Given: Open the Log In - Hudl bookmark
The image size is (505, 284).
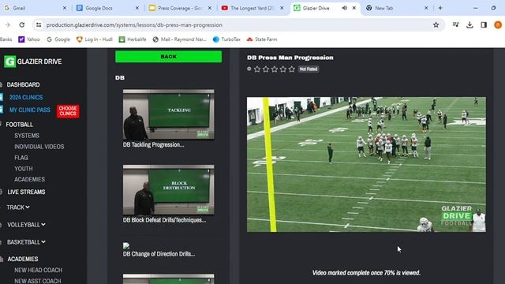Looking at the screenshot, I should [95, 39].
